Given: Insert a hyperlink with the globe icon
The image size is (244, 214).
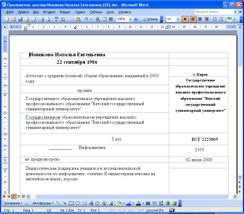Looking at the screenshot, I should click(98, 19).
